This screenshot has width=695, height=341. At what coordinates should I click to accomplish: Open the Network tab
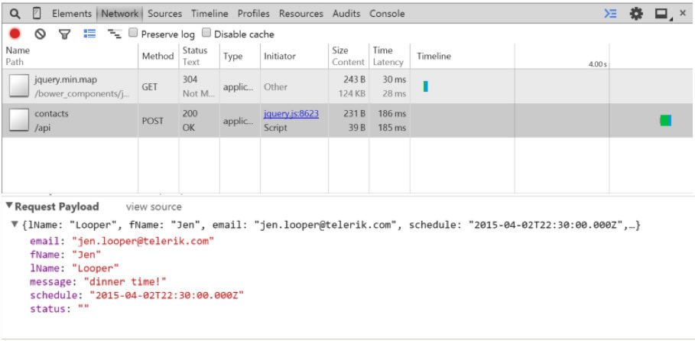coord(120,14)
